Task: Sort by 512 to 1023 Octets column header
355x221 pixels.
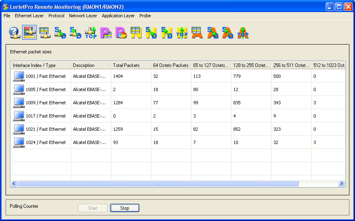Action: [x=328, y=65]
